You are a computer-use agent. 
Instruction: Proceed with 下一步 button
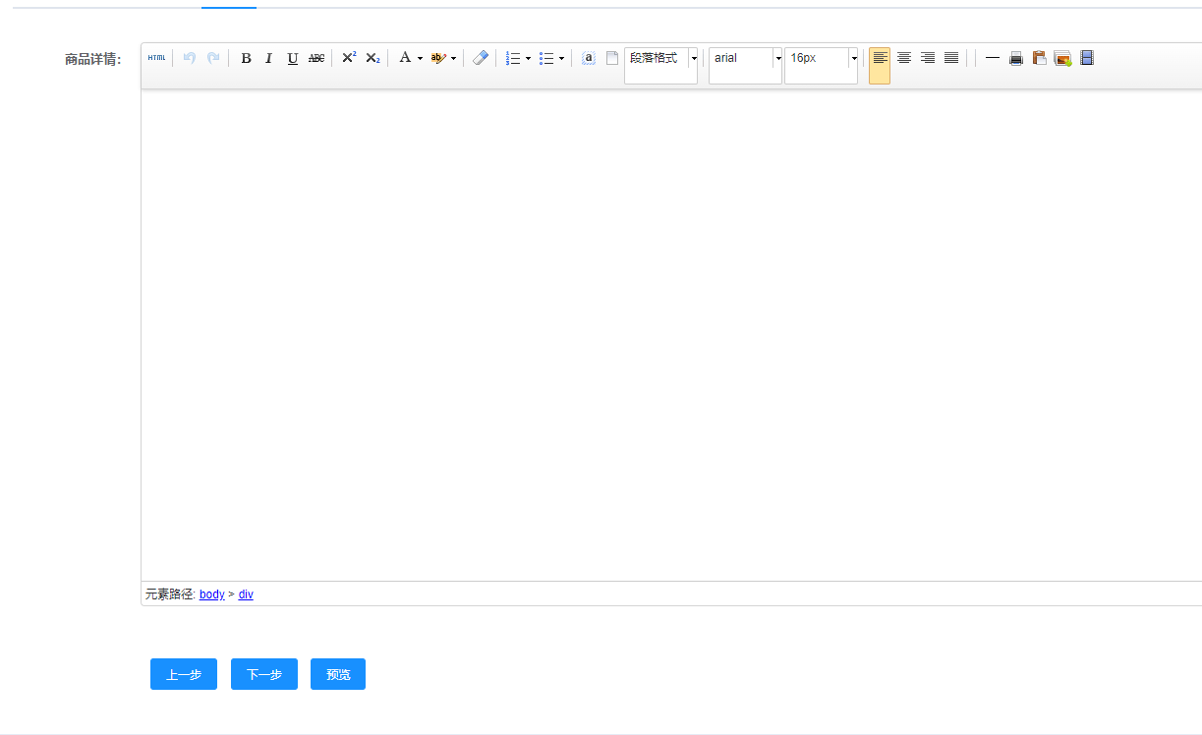[x=264, y=674]
